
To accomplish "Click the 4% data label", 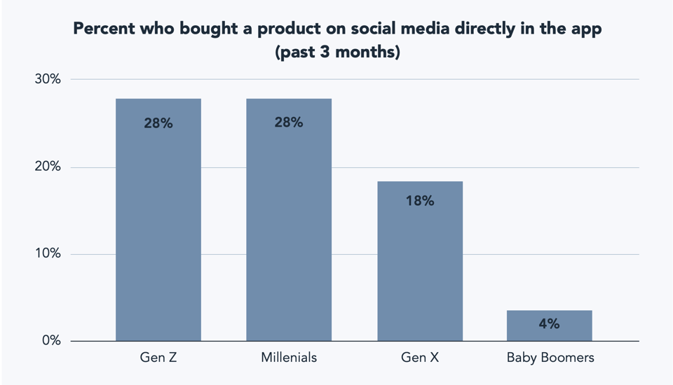I will tap(550, 323).
